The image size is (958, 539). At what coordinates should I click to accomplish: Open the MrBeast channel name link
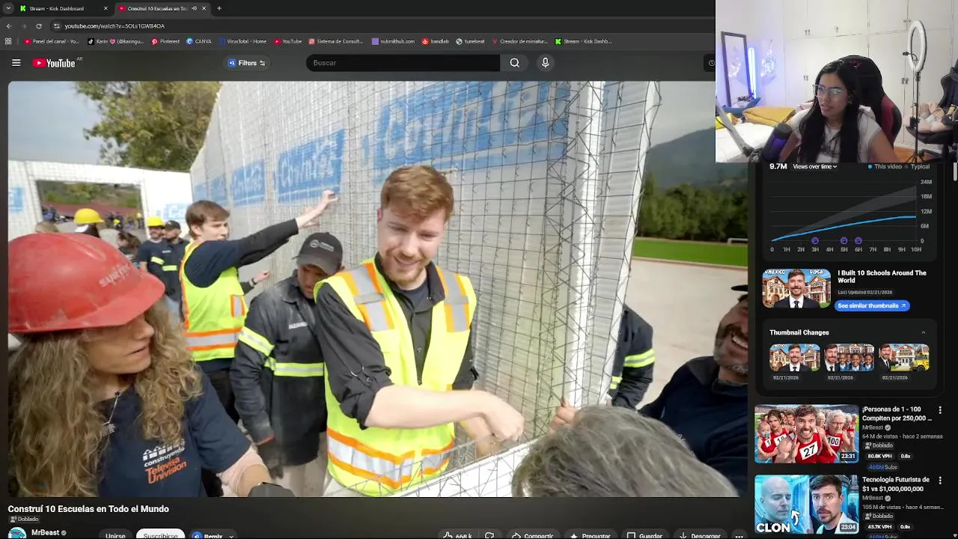click(x=45, y=533)
